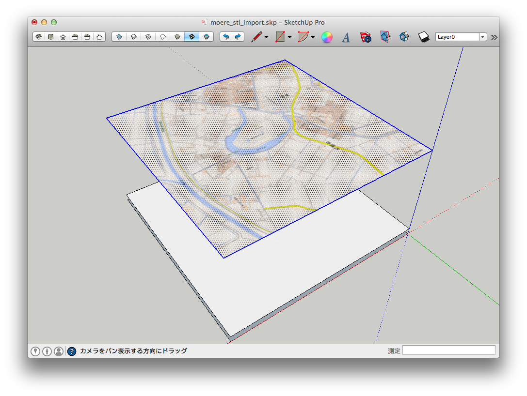Select Monochrome face style

pyautogui.click(x=207, y=37)
